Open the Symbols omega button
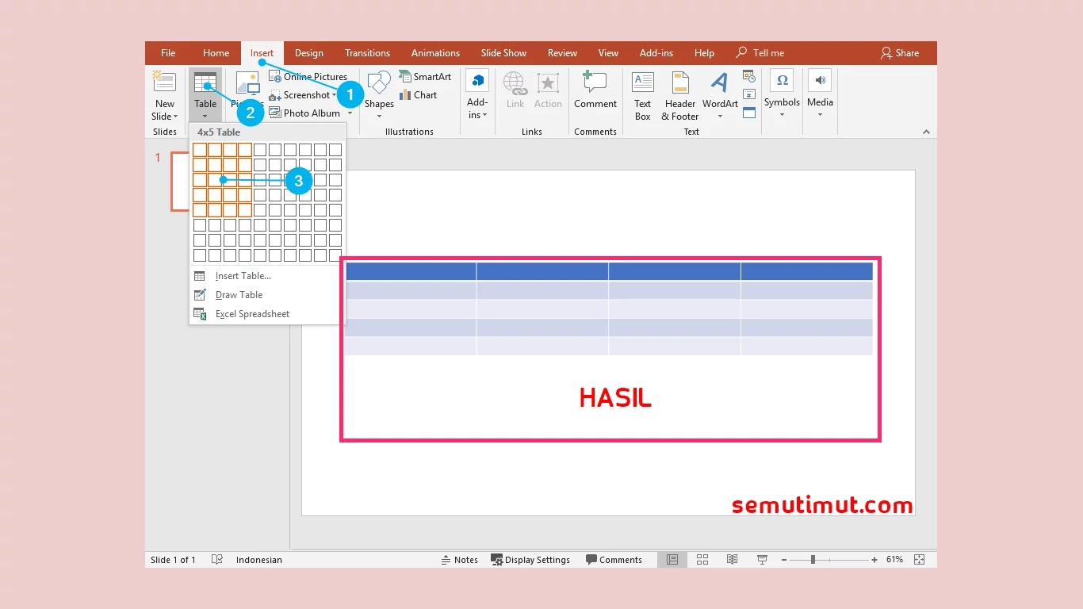1083x609 pixels. [x=782, y=80]
